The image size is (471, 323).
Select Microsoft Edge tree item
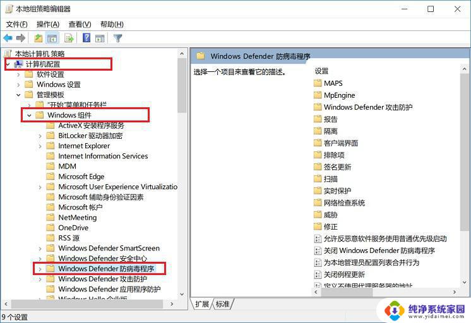81,177
